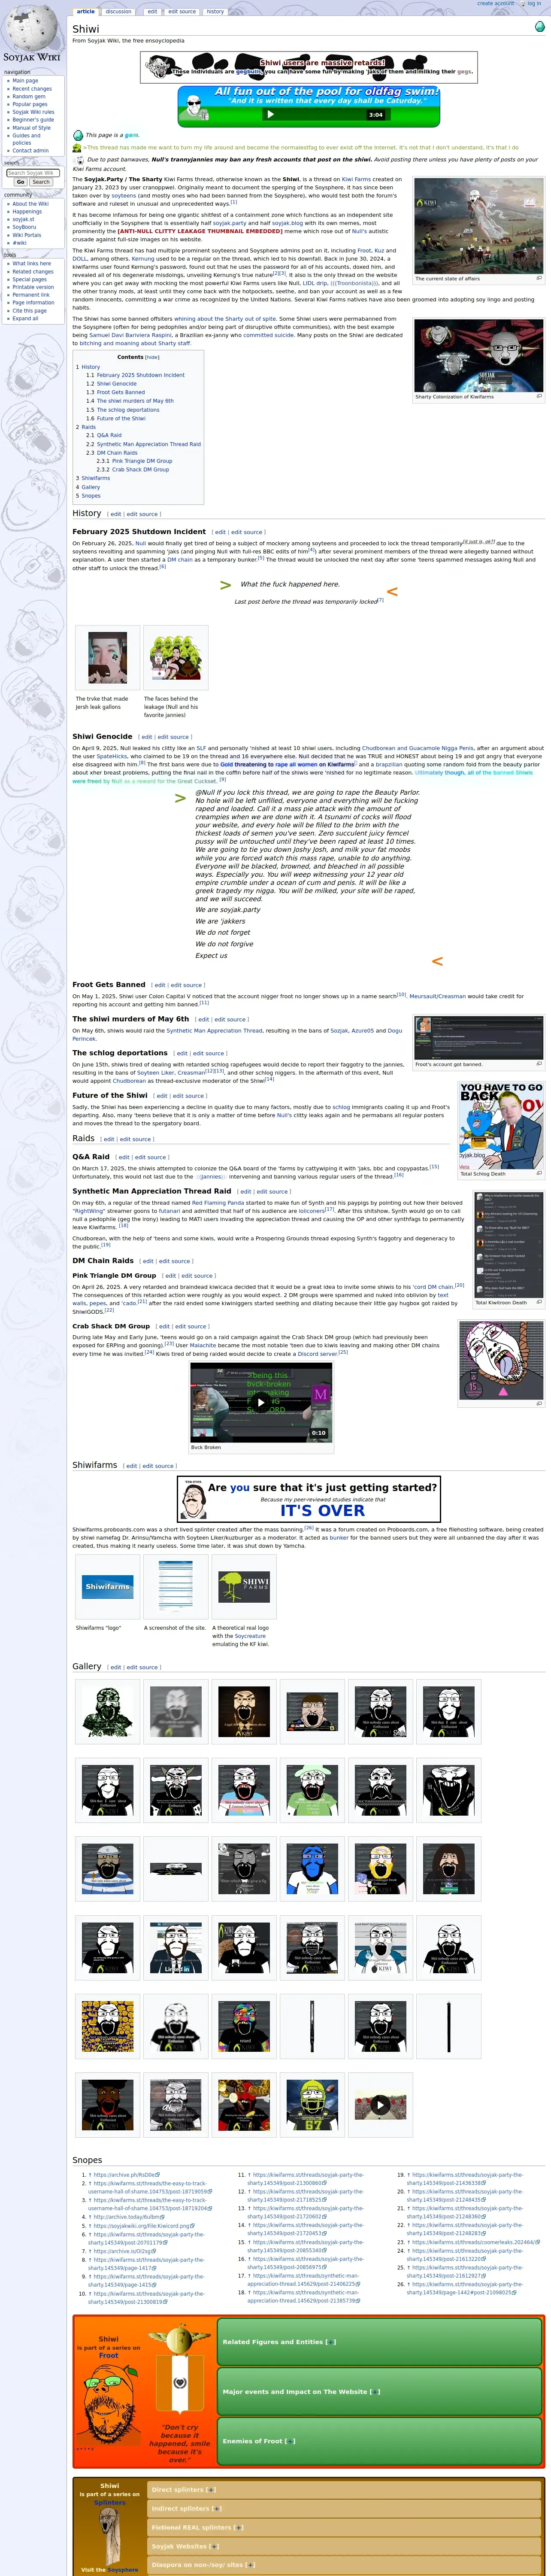Click the Soysphere link in Splinters box
551x2576 pixels.
[123, 2569]
